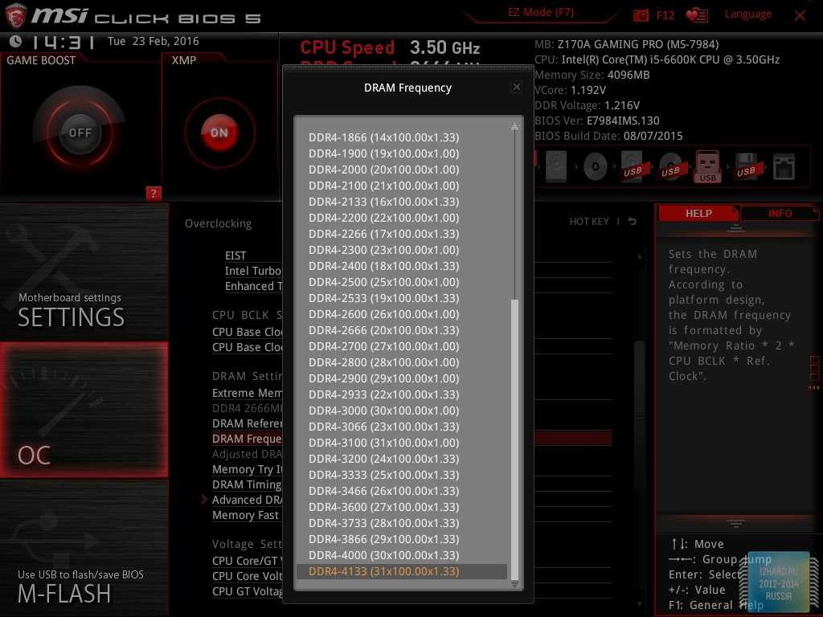Close the DRAM Frequency popup
The height and width of the screenshot is (617, 823).
coord(517,88)
